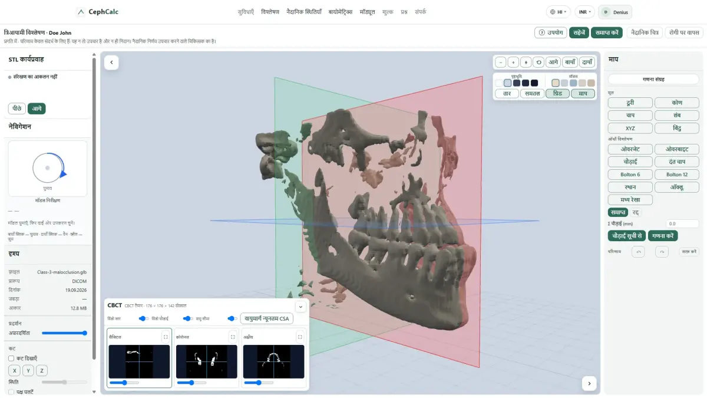Toggle the ग्रिड display button
This screenshot has width=707, height=398.
[x=557, y=93]
